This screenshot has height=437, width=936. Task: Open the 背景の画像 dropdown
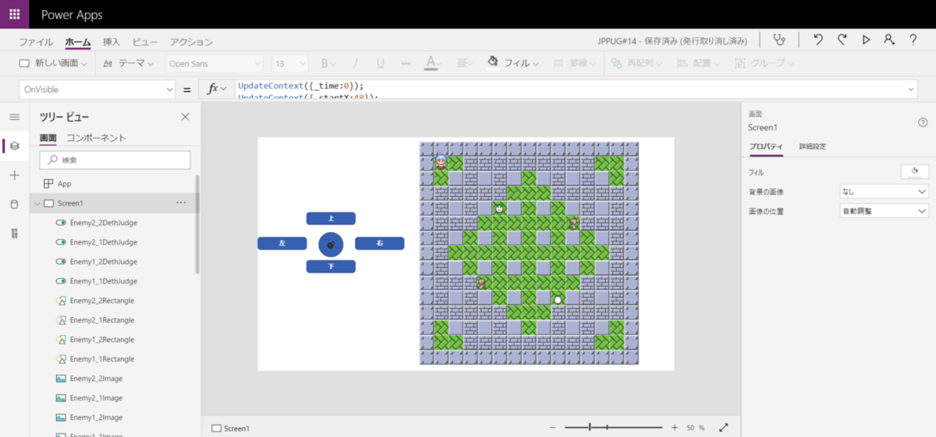coord(884,192)
